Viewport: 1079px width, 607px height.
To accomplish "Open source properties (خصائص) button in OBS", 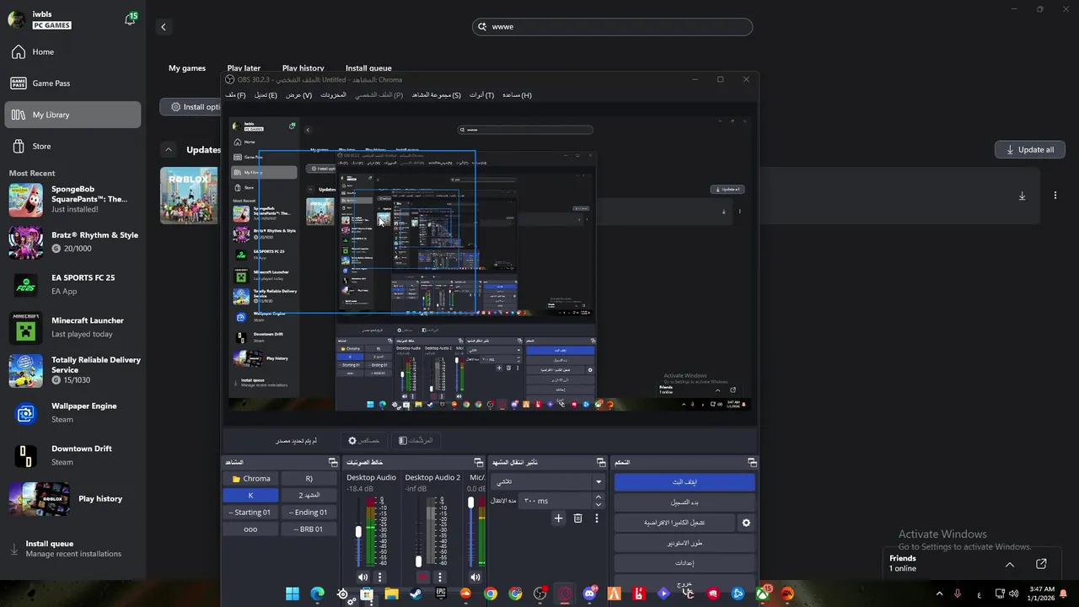I will tap(364, 440).
